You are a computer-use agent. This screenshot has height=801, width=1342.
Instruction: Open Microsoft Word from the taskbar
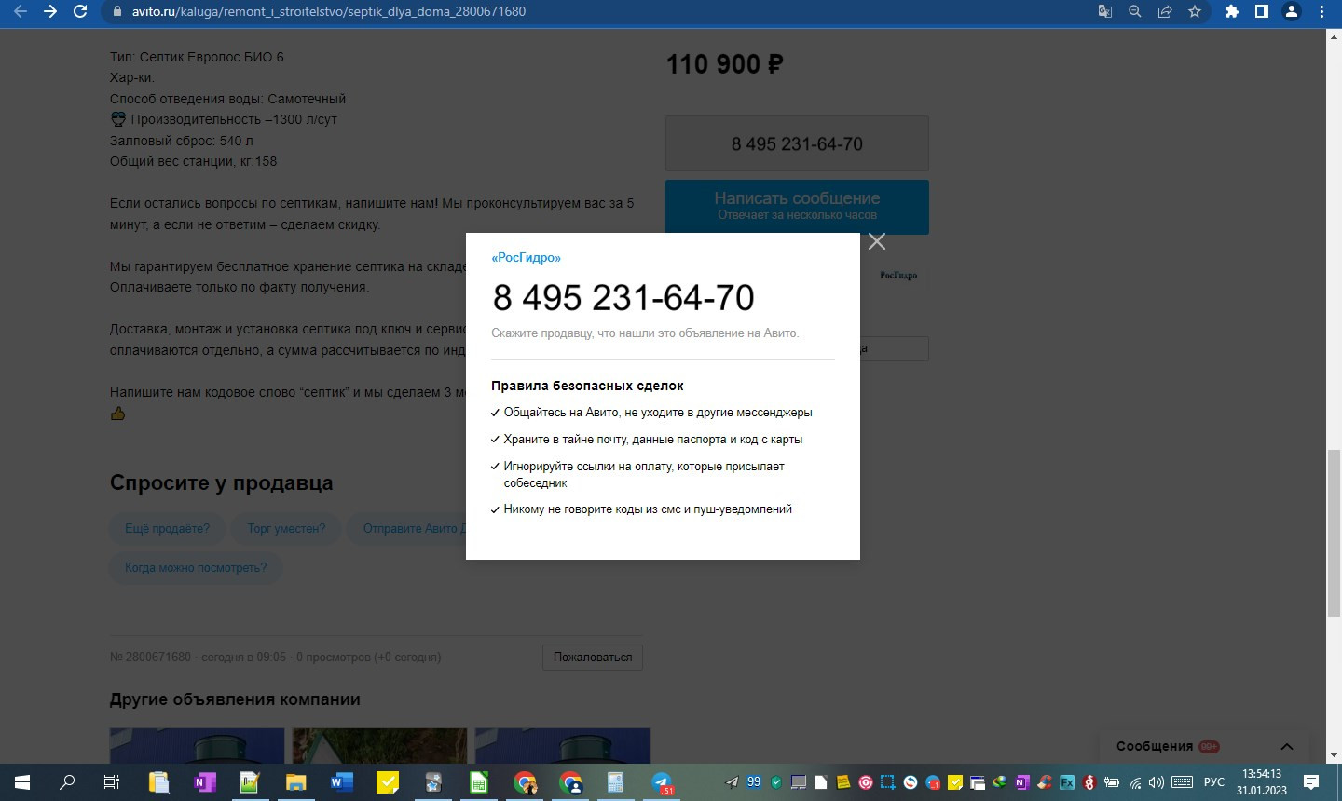(x=341, y=782)
